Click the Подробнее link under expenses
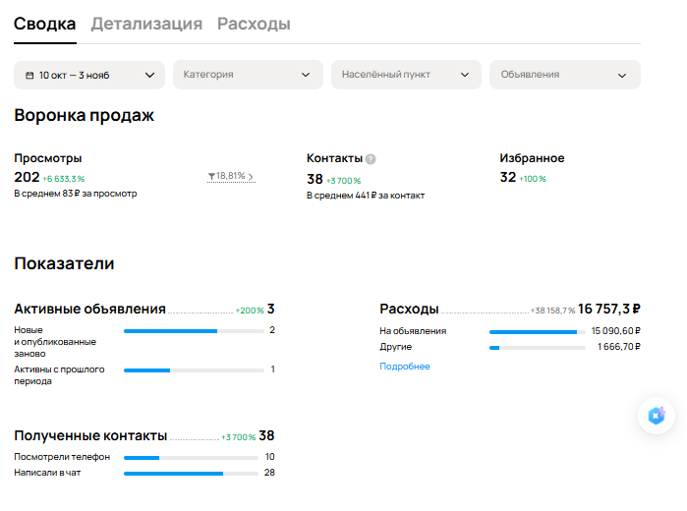Image resolution: width=687 pixels, height=511 pixels. tap(405, 367)
